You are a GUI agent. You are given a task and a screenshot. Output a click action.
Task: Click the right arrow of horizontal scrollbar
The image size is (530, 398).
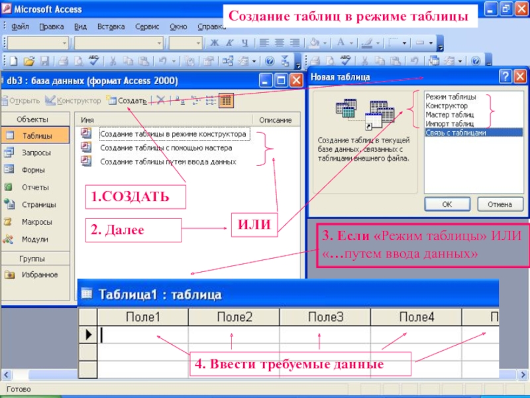pyautogui.click(x=523, y=375)
